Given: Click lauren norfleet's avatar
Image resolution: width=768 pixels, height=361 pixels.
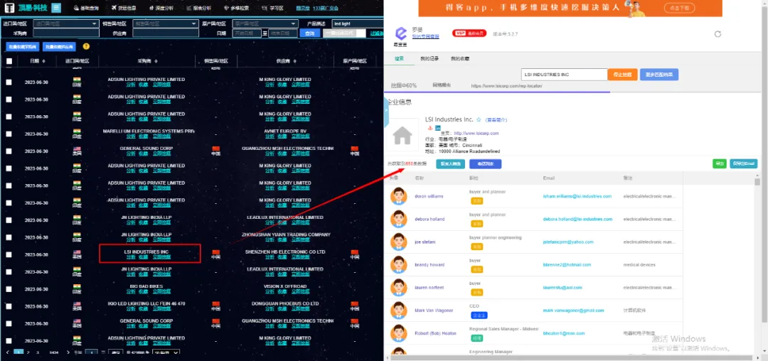Looking at the screenshot, I should tap(399, 288).
